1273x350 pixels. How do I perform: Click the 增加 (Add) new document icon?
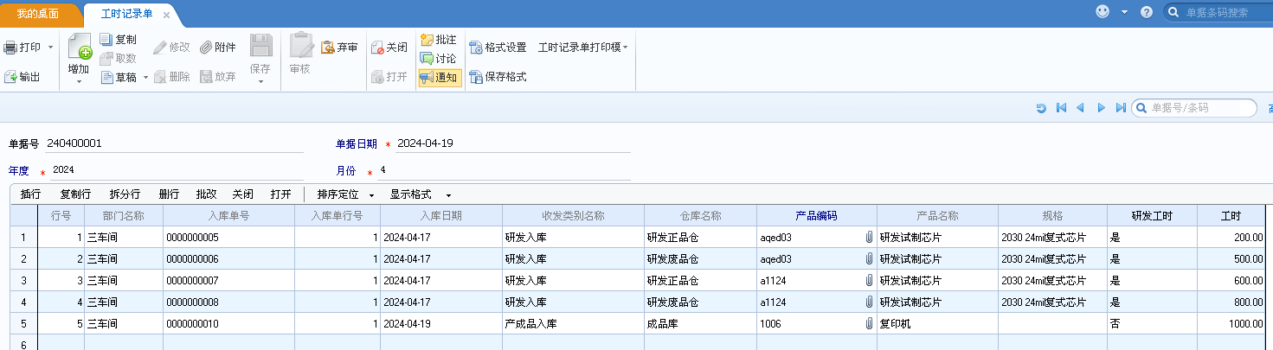[79, 48]
